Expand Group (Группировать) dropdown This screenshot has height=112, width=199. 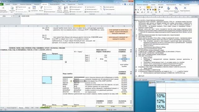click(90, 7)
